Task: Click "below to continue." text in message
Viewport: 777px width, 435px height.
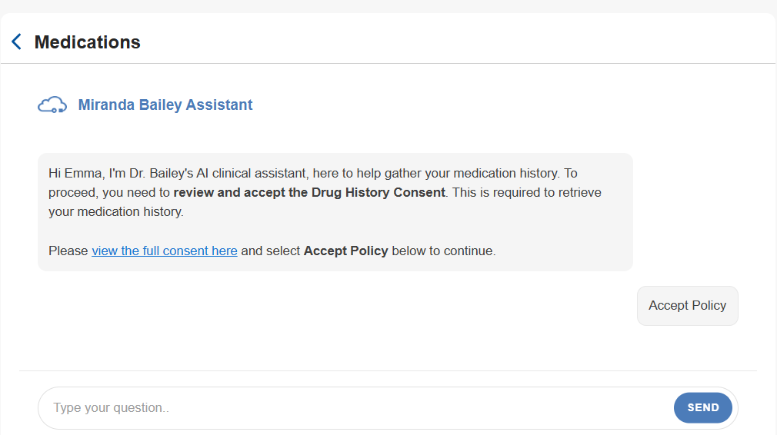Action: coord(443,251)
